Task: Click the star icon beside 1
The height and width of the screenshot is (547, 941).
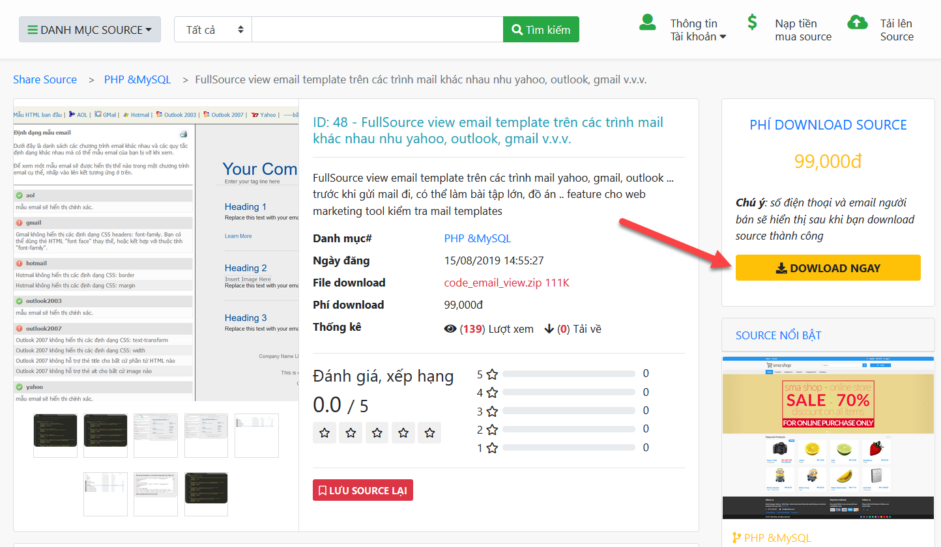Action: [492, 448]
